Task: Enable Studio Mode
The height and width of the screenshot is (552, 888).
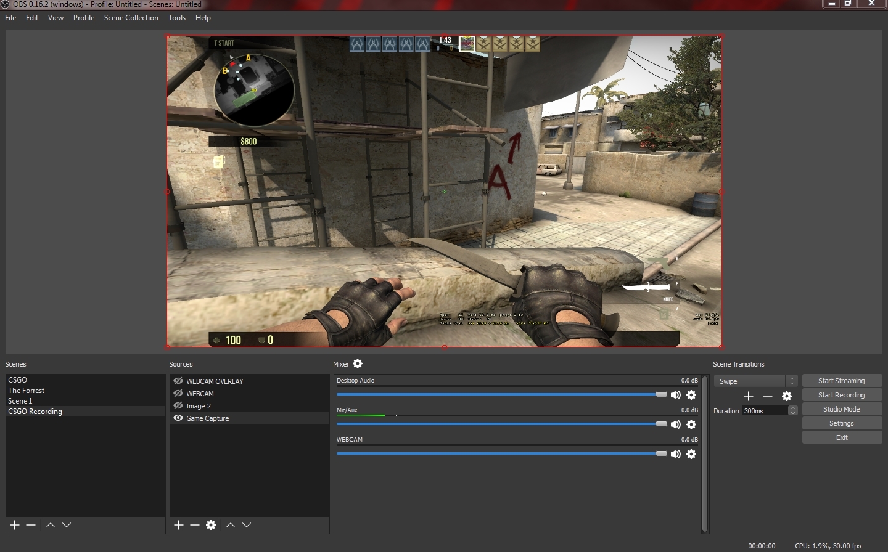Action: click(x=842, y=409)
